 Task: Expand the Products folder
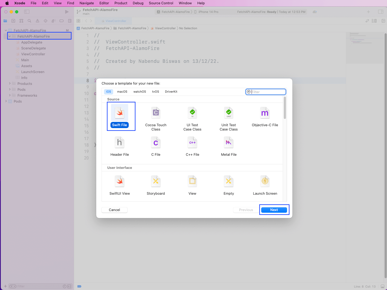click(10, 84)
